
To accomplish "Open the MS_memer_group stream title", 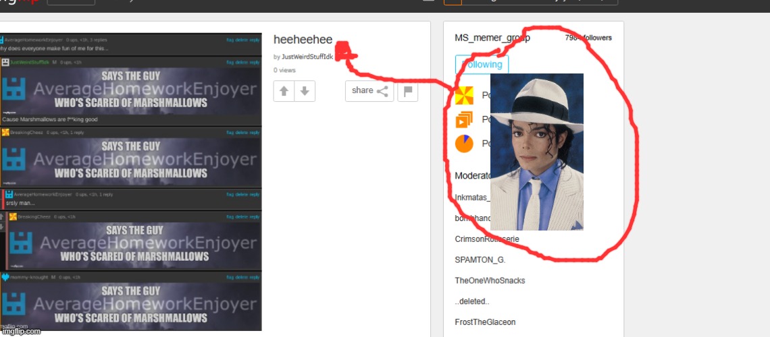I will click(492, 38).
